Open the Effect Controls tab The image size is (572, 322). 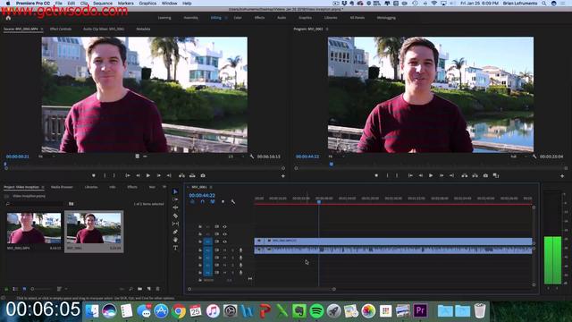(x=61, y=29)
